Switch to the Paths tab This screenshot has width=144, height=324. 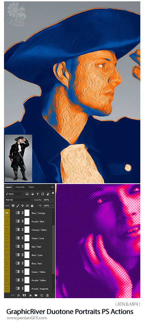point(31,187)
